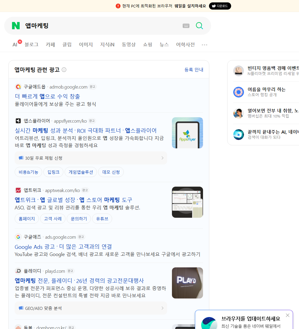Switch to the 동영상 tab
Viewport: 299px width, 329px height.
pyautogui.click(x=129, y=45)
